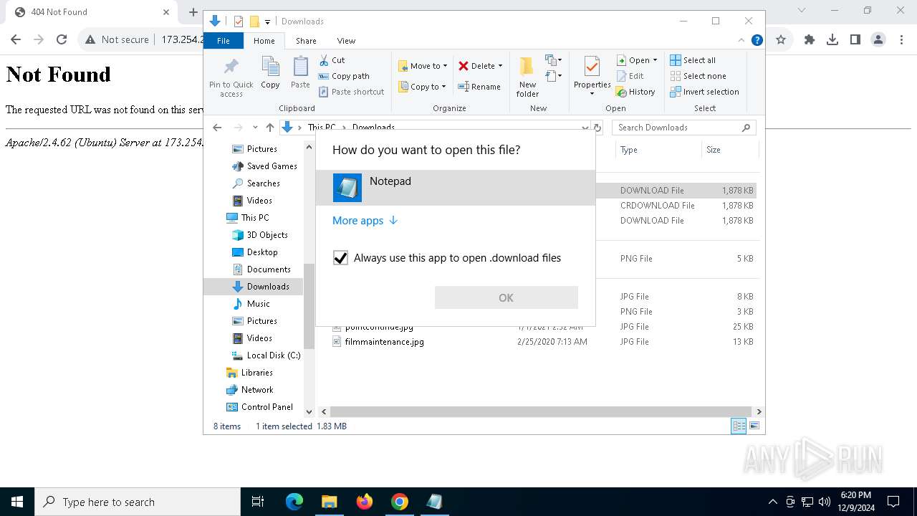Click the OK button
The height and width of the screenshot is (516, 917).
point(506,297)
